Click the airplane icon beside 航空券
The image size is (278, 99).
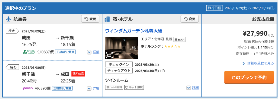pos(8,19)
